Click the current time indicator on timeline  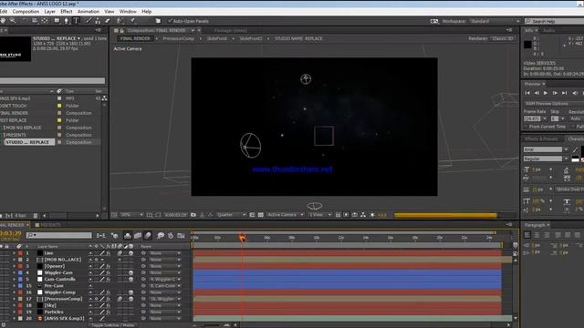(x=242, y=238)
